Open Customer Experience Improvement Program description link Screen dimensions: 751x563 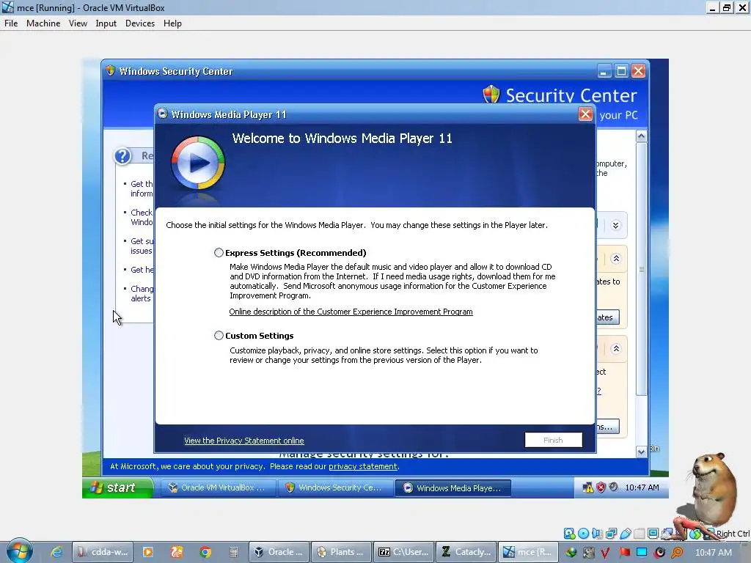(x=351, y=312)
